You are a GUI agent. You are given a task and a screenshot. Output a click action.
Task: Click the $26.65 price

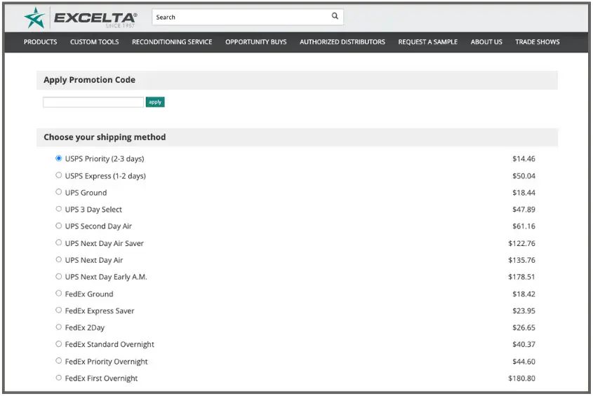(x=524, y=327)
